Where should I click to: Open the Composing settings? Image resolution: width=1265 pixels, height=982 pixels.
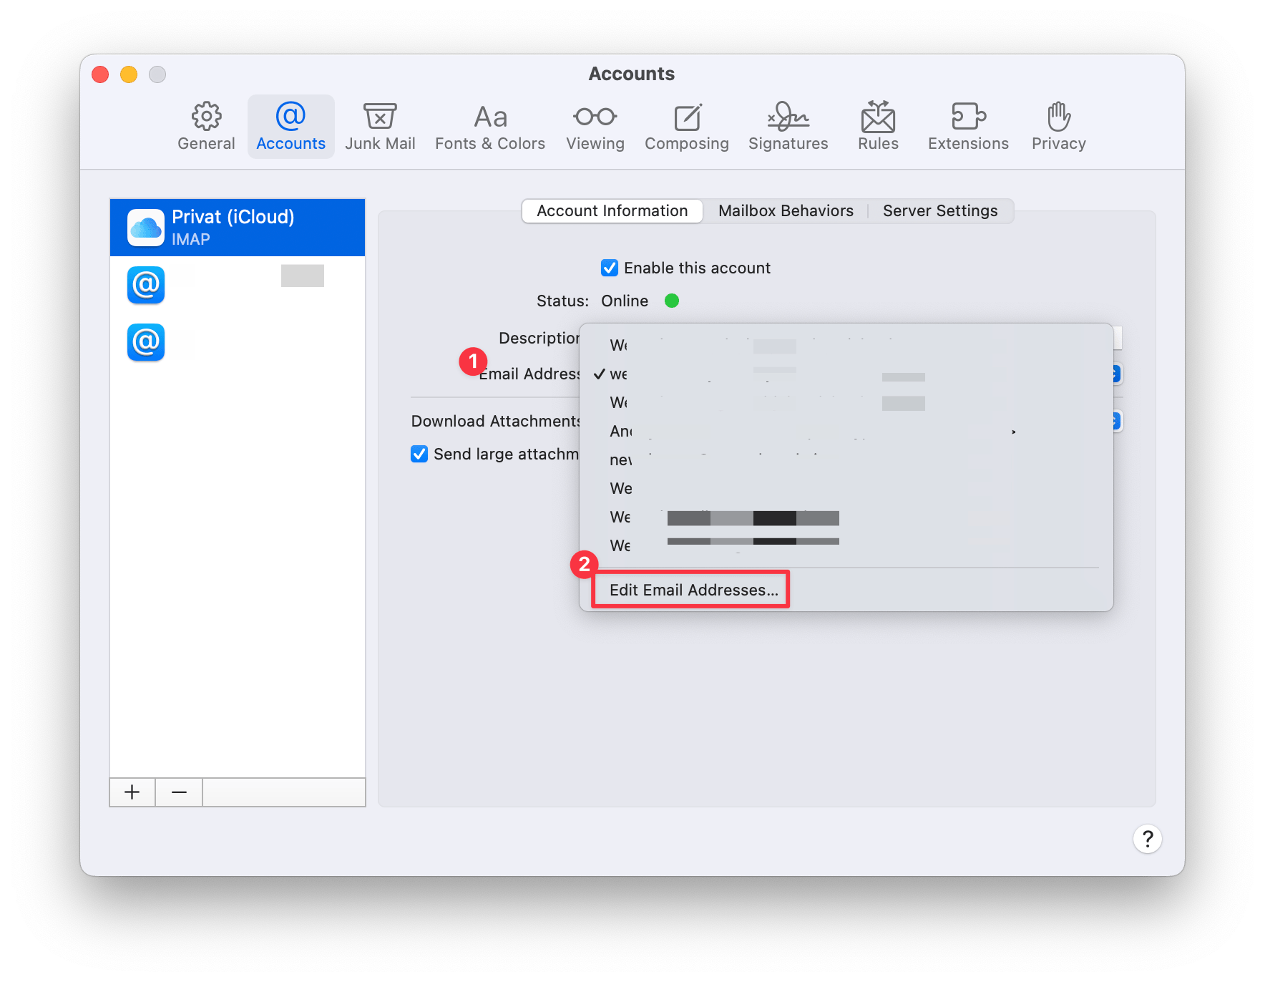pyautogui.click(x=686, y=127)
